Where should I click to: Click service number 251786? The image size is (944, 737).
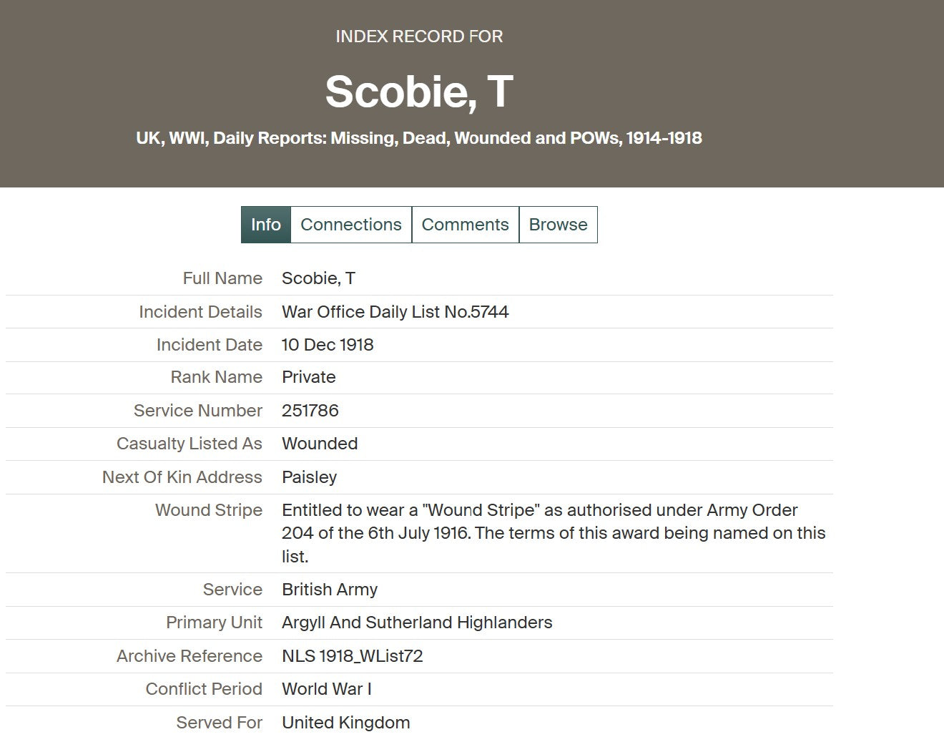click(310, 411)
